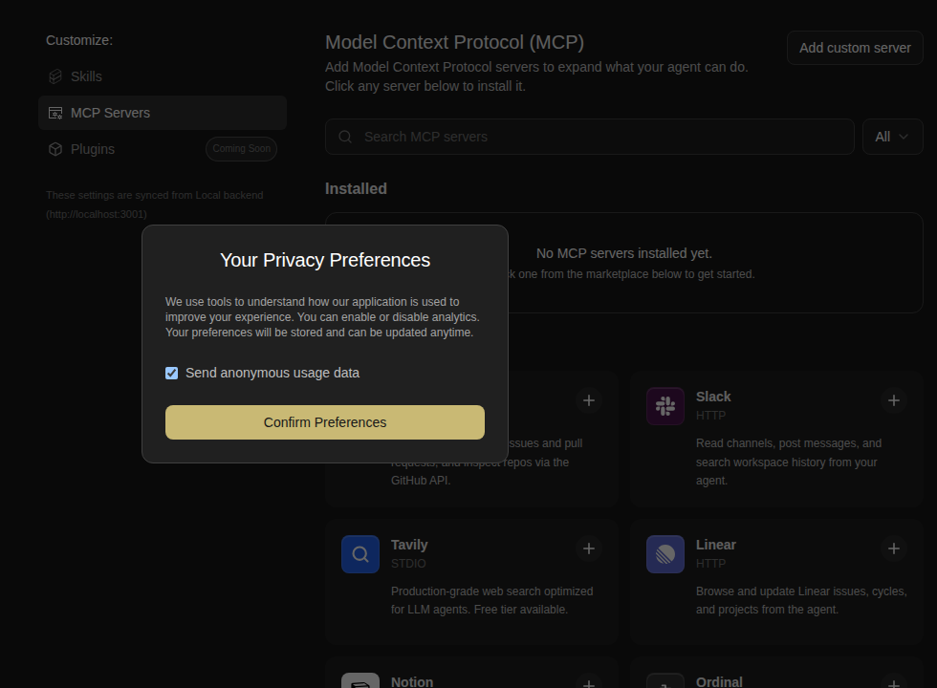Click the Tavily search icon
This screenshot has height=688, width=937.
pos(360,554)
